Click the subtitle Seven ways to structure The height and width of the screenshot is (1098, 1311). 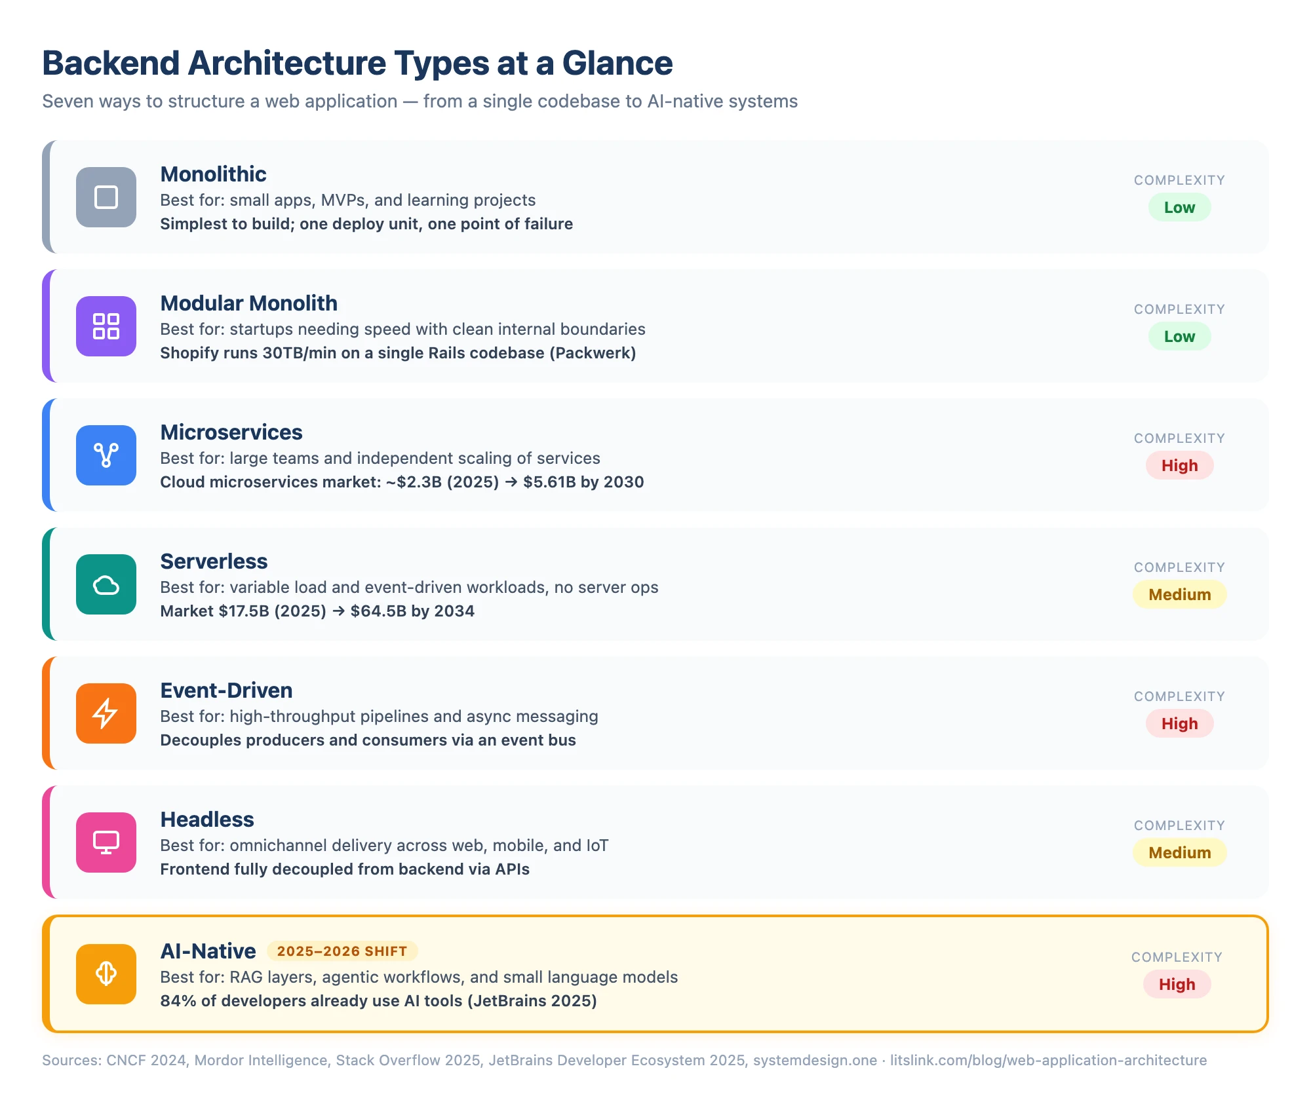(x=420, y=102)
